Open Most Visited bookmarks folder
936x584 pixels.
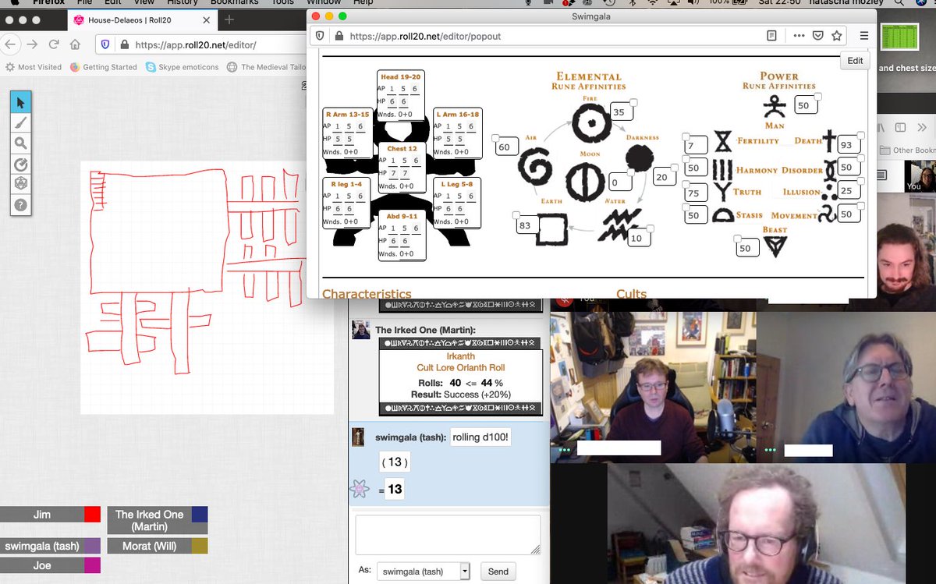pyautogui.click(x=33, y=67)
